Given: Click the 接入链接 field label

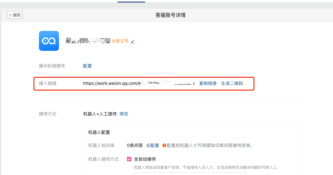Looking at the screenshot, I should coord(48,83).
